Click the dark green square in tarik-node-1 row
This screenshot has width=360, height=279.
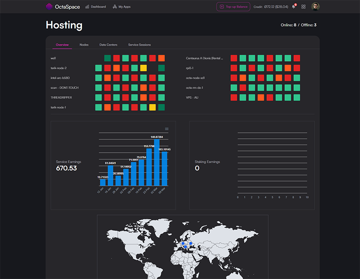tap(162, 107)
